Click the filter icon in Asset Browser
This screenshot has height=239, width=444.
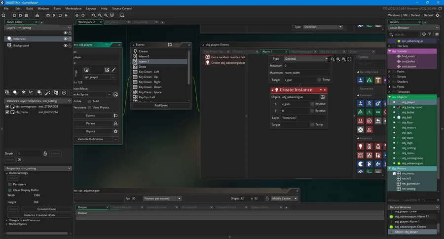point(430,34)
